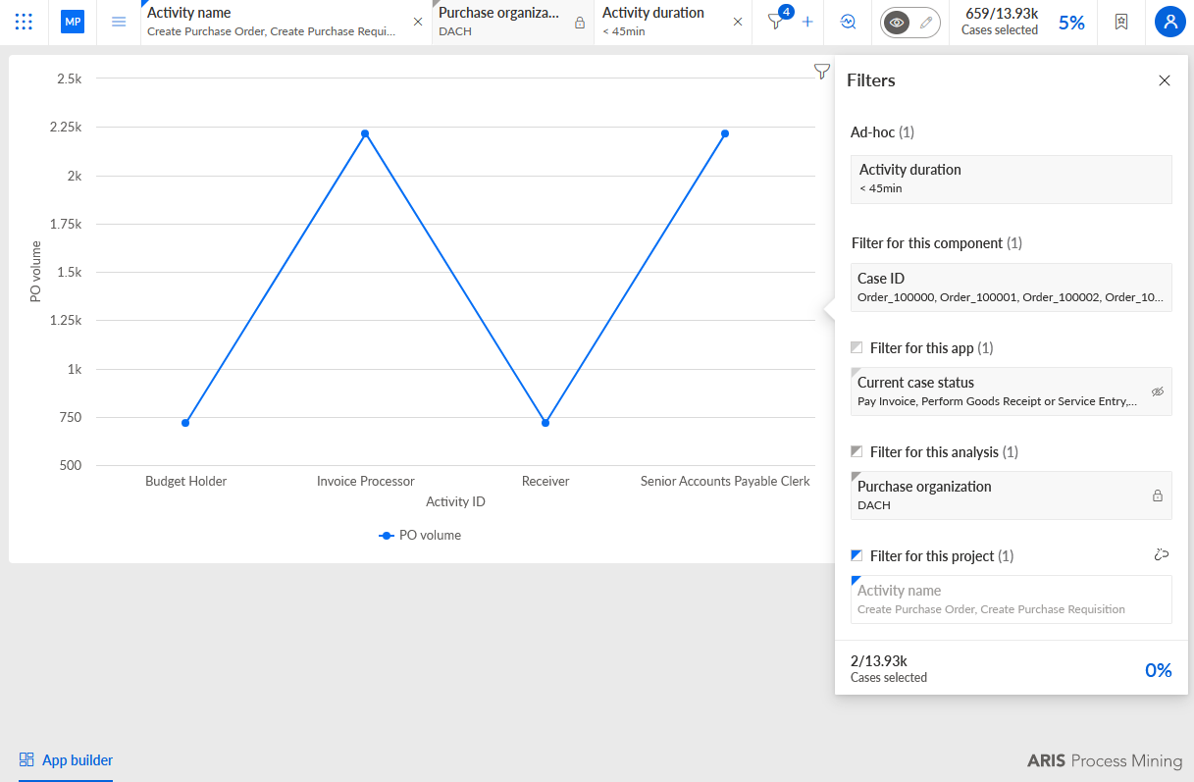The width and height of the screenshot is (1194, 782).
Task: Click lock icon in Purchase organization panel card
Action: tap(1158, 495)
